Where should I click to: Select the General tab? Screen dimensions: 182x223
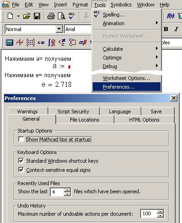pyautogui.click(x=31, y=119)
